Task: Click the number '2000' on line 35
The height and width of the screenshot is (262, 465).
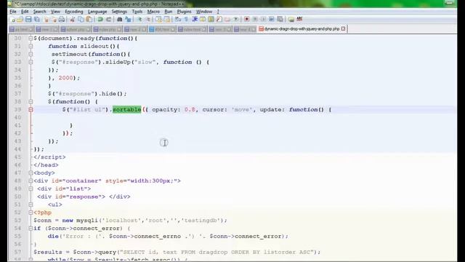Action: [65, 78]
